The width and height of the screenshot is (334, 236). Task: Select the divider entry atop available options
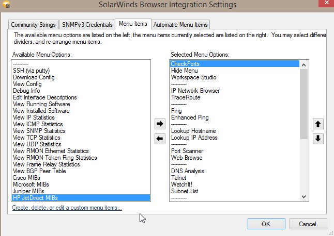coord(81,64)
